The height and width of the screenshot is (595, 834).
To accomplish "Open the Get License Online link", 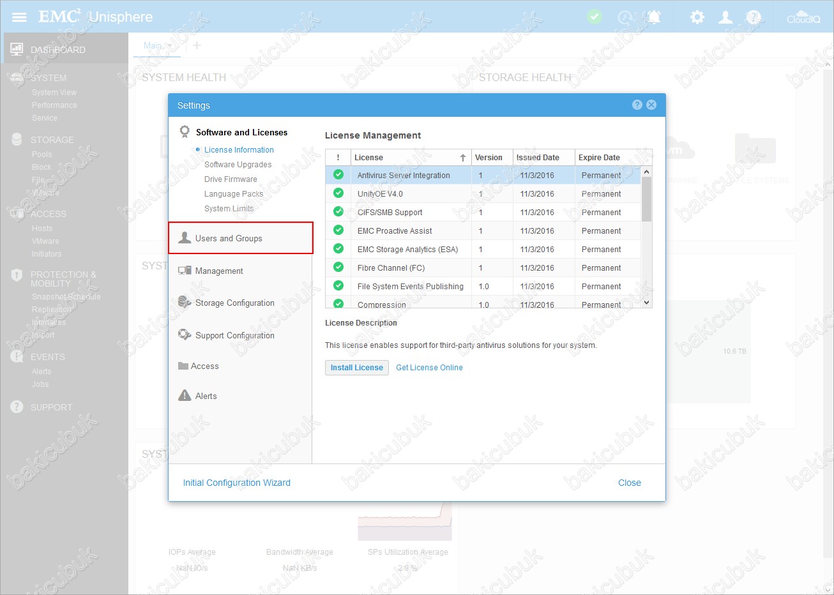I will [429, 368].
